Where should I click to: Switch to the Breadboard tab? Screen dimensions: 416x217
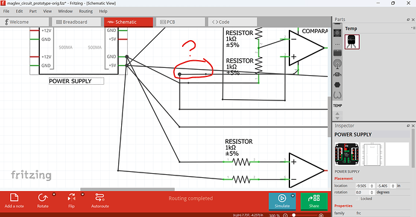(x=76, y=22)
